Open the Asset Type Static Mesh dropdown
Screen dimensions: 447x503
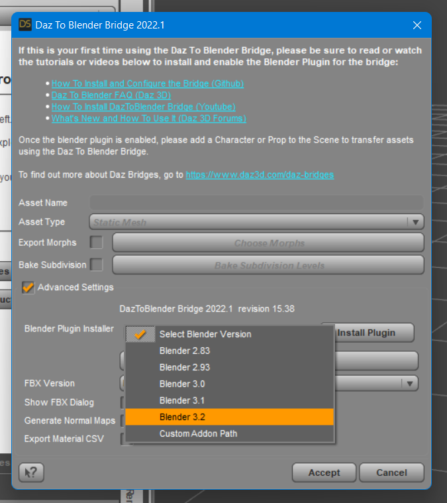pos(256,222)
